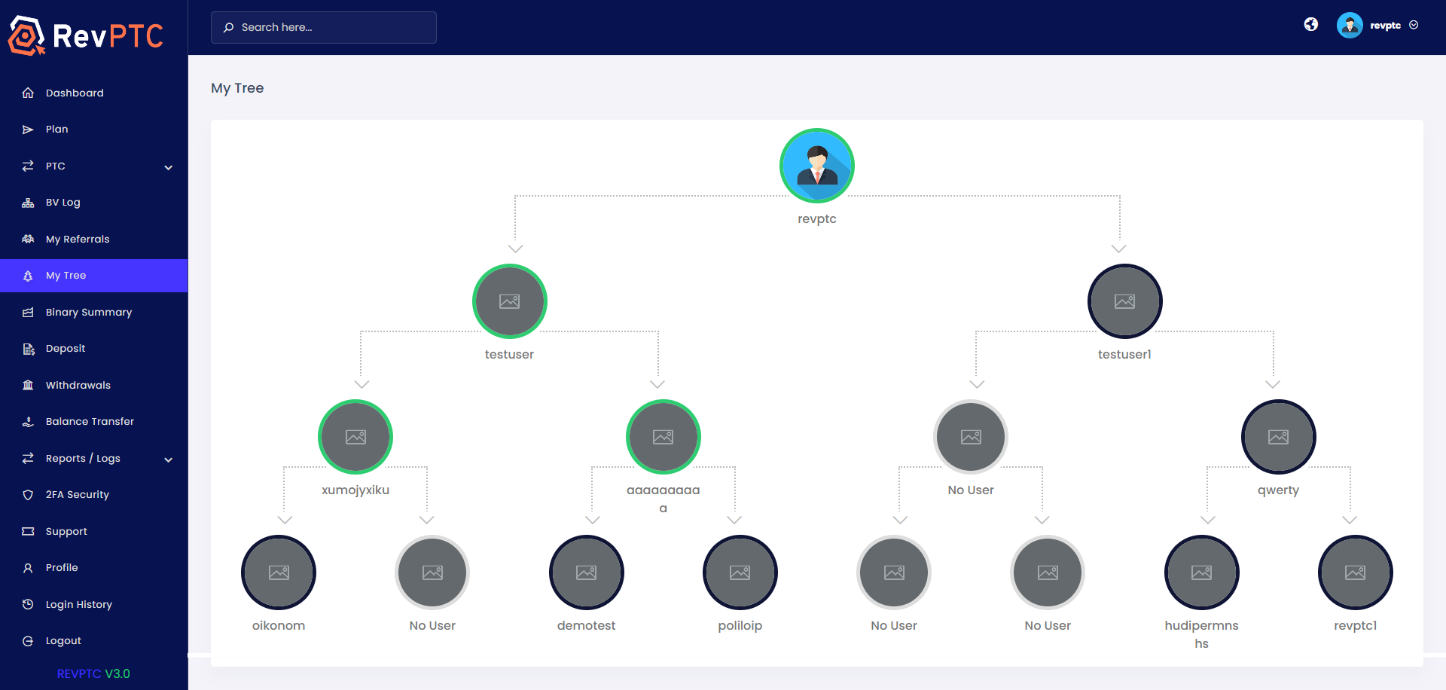This screenshot has width=1446, height=690.
Task: Open My Referrals via its sidebar icon
Action: point(28,239)
